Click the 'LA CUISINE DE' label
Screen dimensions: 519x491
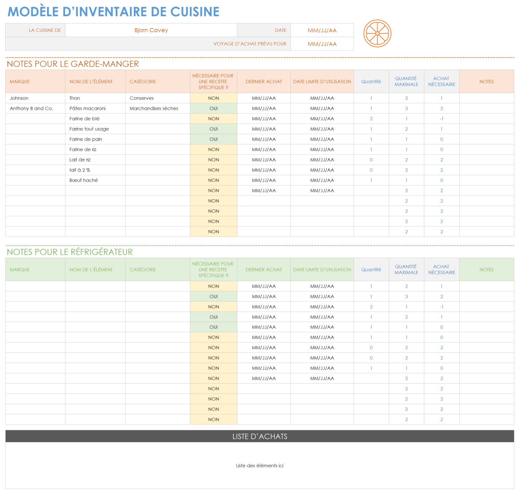[x=45, y=30]
